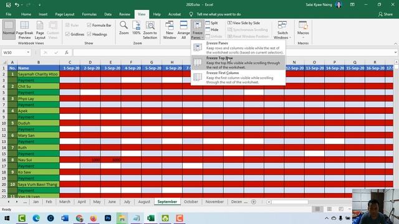
Task: Click the Excel taskbar icon
Action: click(x=151, y=218)
